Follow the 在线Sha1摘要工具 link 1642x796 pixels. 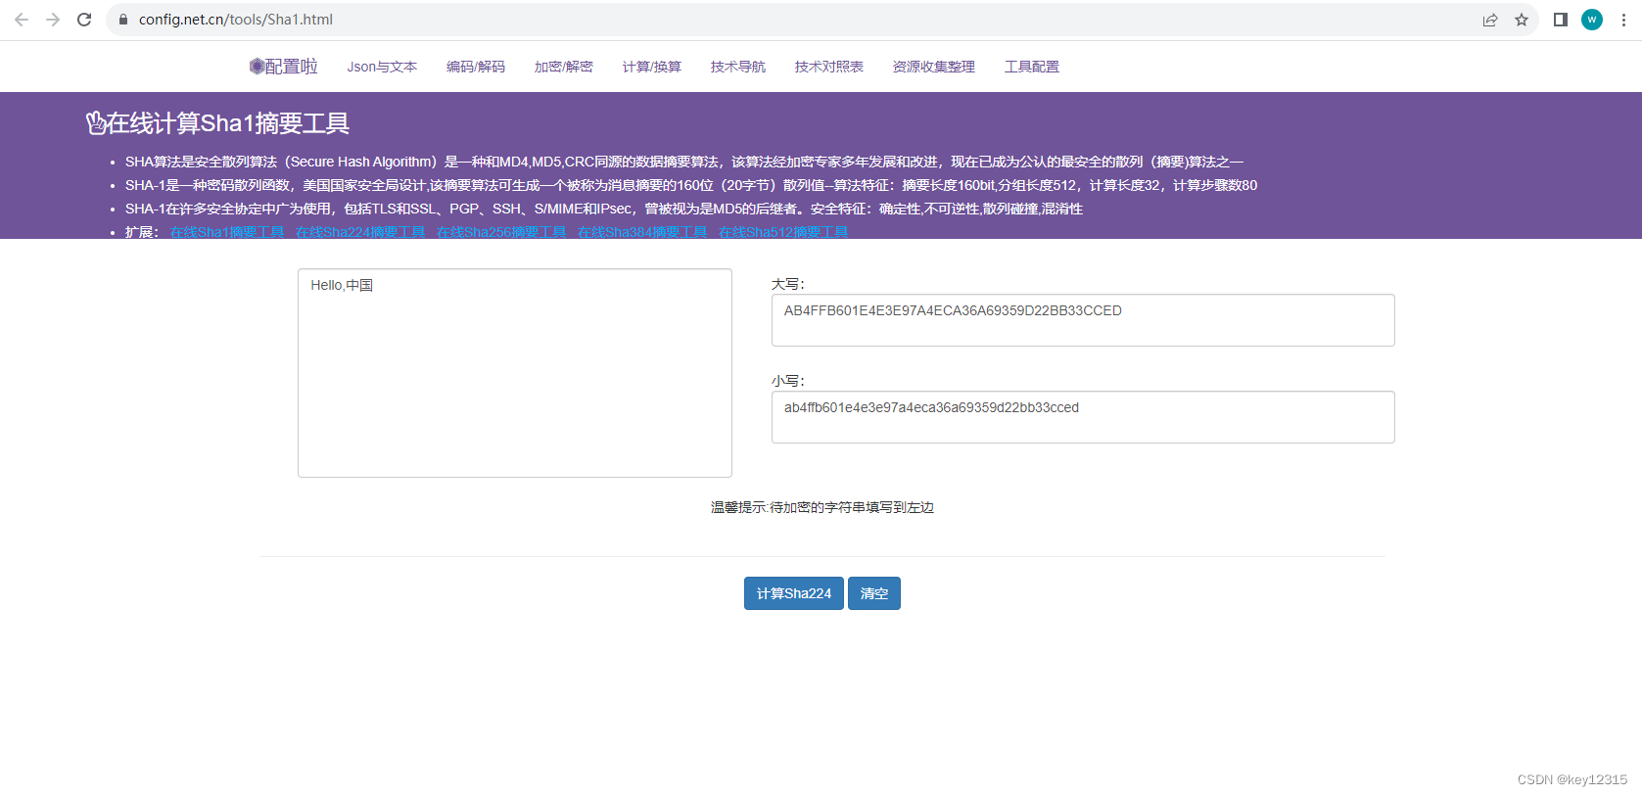pos(227,232)
